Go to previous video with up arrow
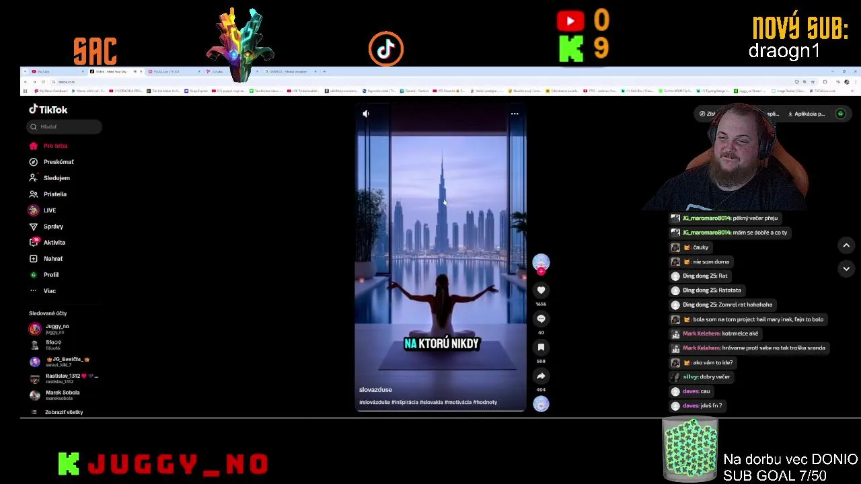Screen dimensions: 861x484 [x=846, y=245]
